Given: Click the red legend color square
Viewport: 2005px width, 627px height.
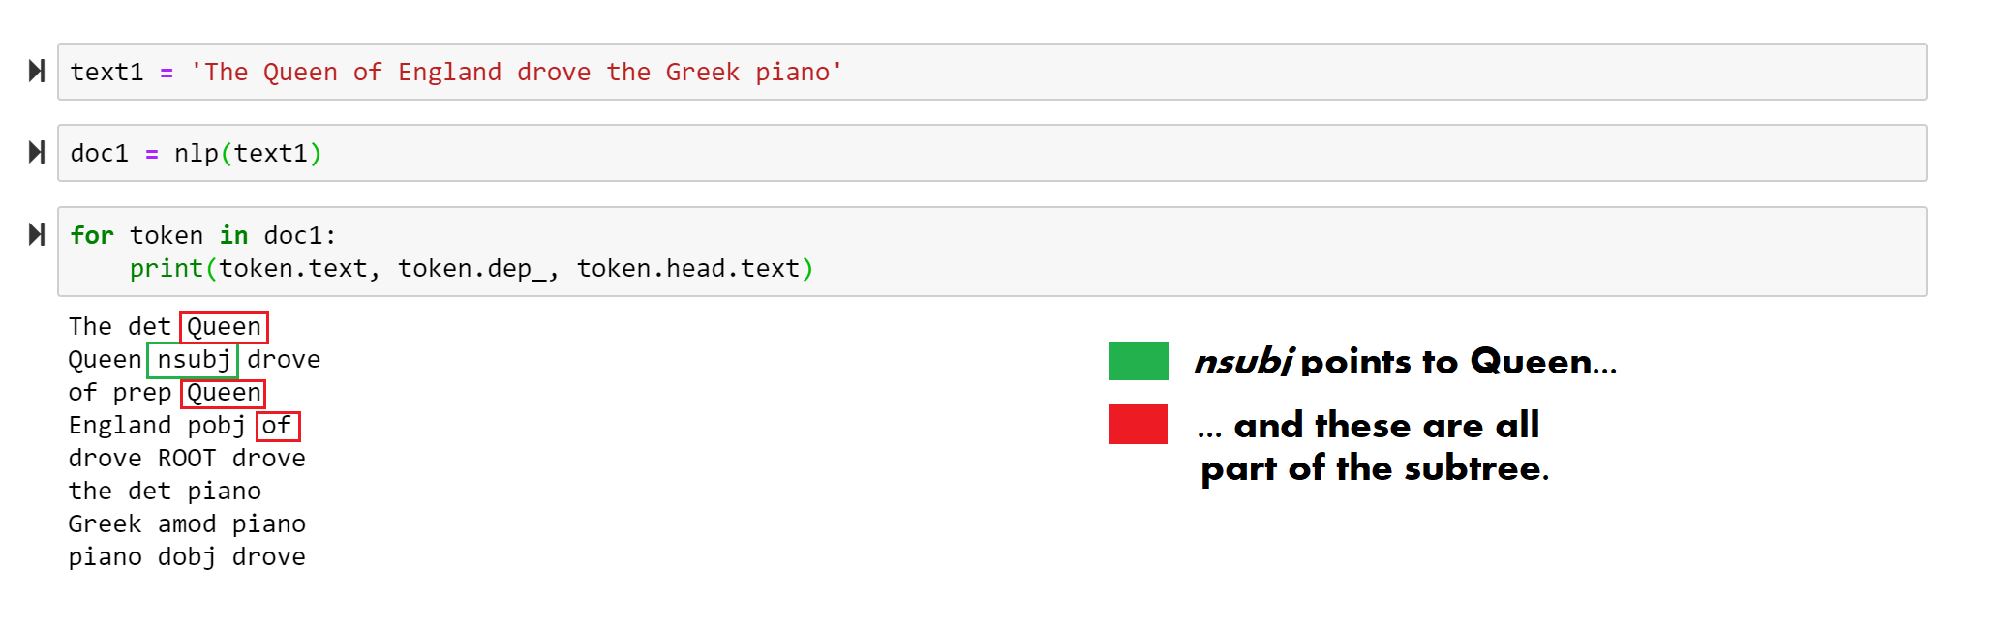Looking at the screenshot, I should click(x=1138, y=425).
